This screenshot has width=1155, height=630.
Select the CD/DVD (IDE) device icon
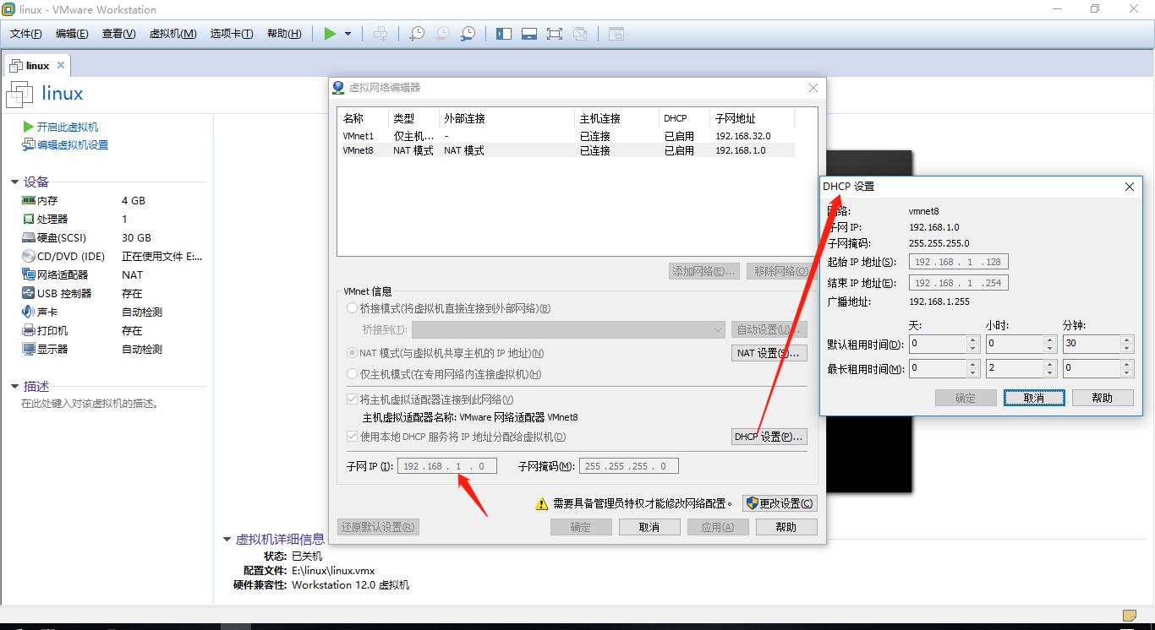point(29,257)
